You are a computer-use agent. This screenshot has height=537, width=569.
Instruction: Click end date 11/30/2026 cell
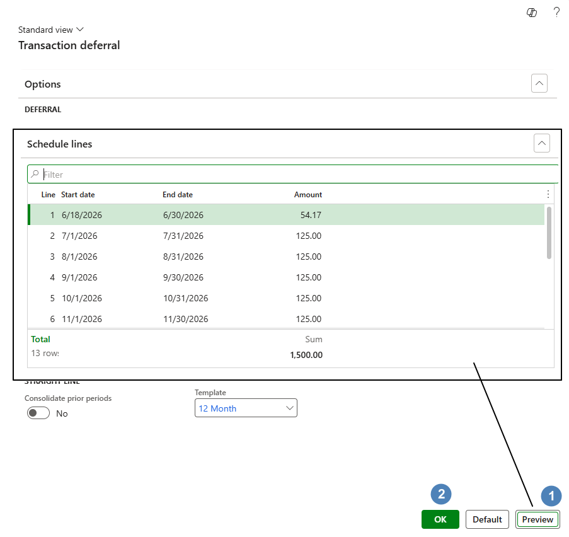coord(185,319)
